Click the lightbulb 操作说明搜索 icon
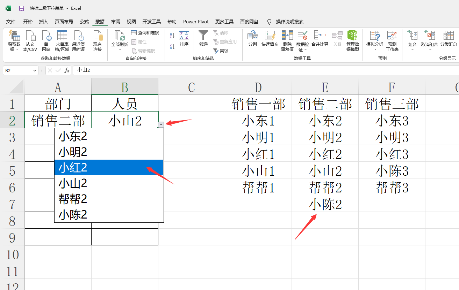 [x=269, y=22]
